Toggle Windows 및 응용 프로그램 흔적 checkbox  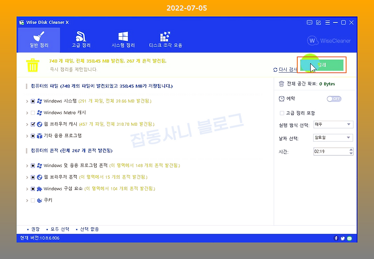33,166
